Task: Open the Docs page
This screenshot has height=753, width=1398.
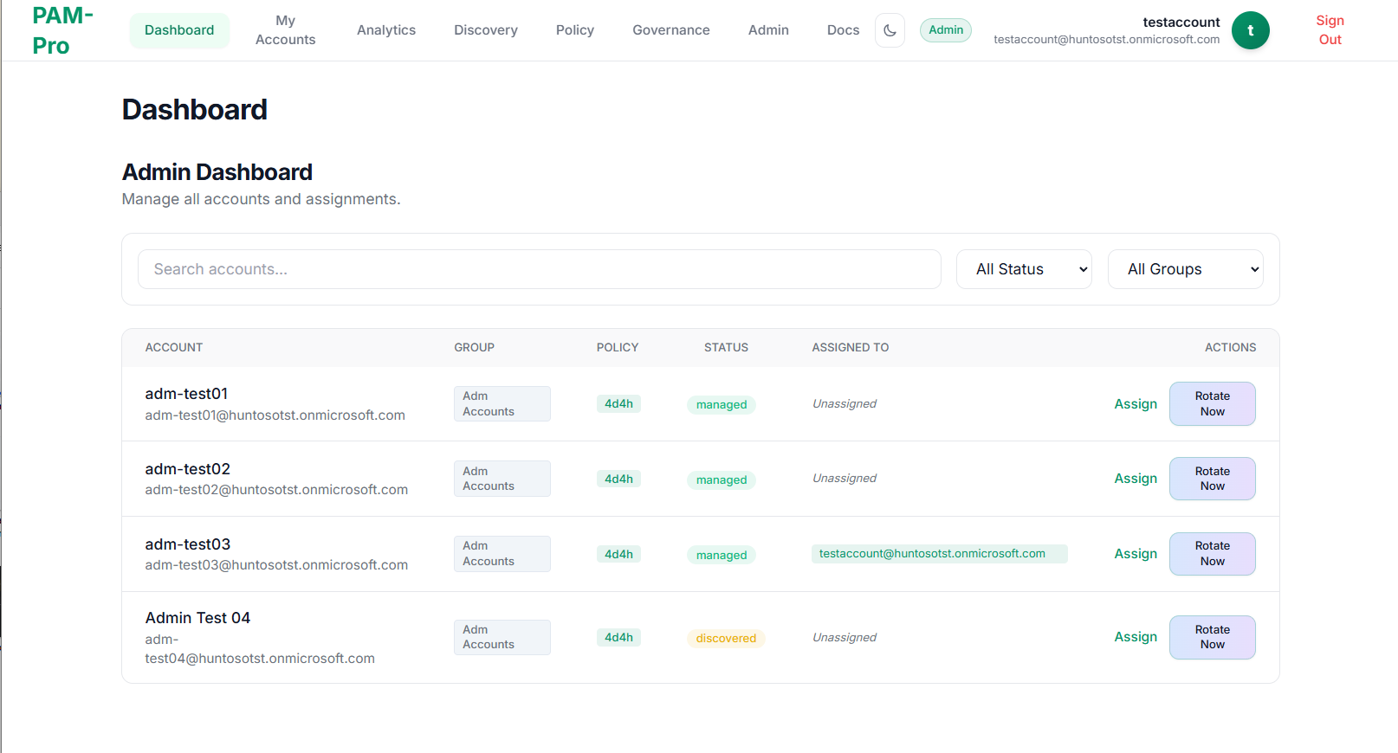Action: pos(843,30)
